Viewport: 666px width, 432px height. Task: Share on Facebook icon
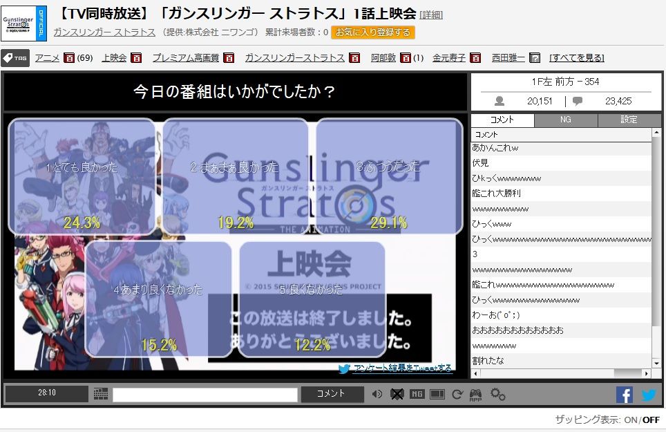click(625, 395)
